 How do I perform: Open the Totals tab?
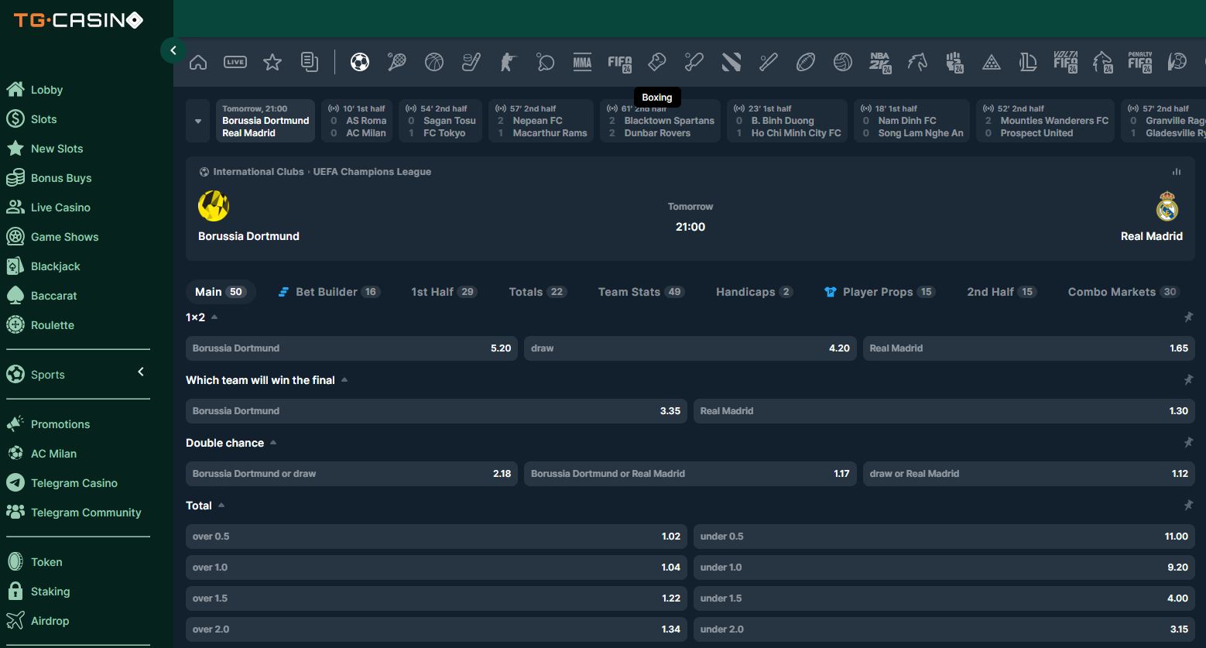537,292
